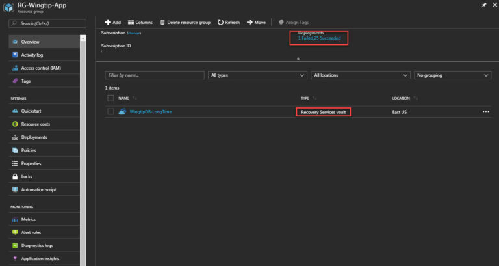This screenshot has height=266, width=499.
Task: Click the East US location cell
Action: (400, 112)
